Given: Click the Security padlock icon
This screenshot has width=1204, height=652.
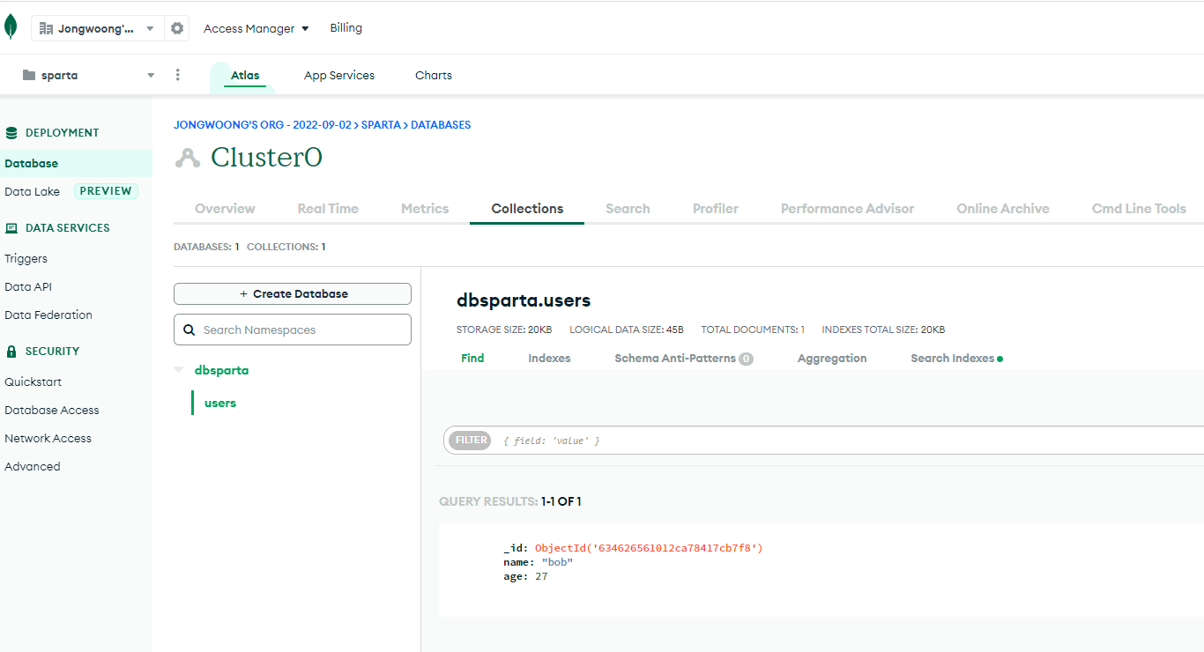Looking at the screenshot, I should click(x=11, y=352).
